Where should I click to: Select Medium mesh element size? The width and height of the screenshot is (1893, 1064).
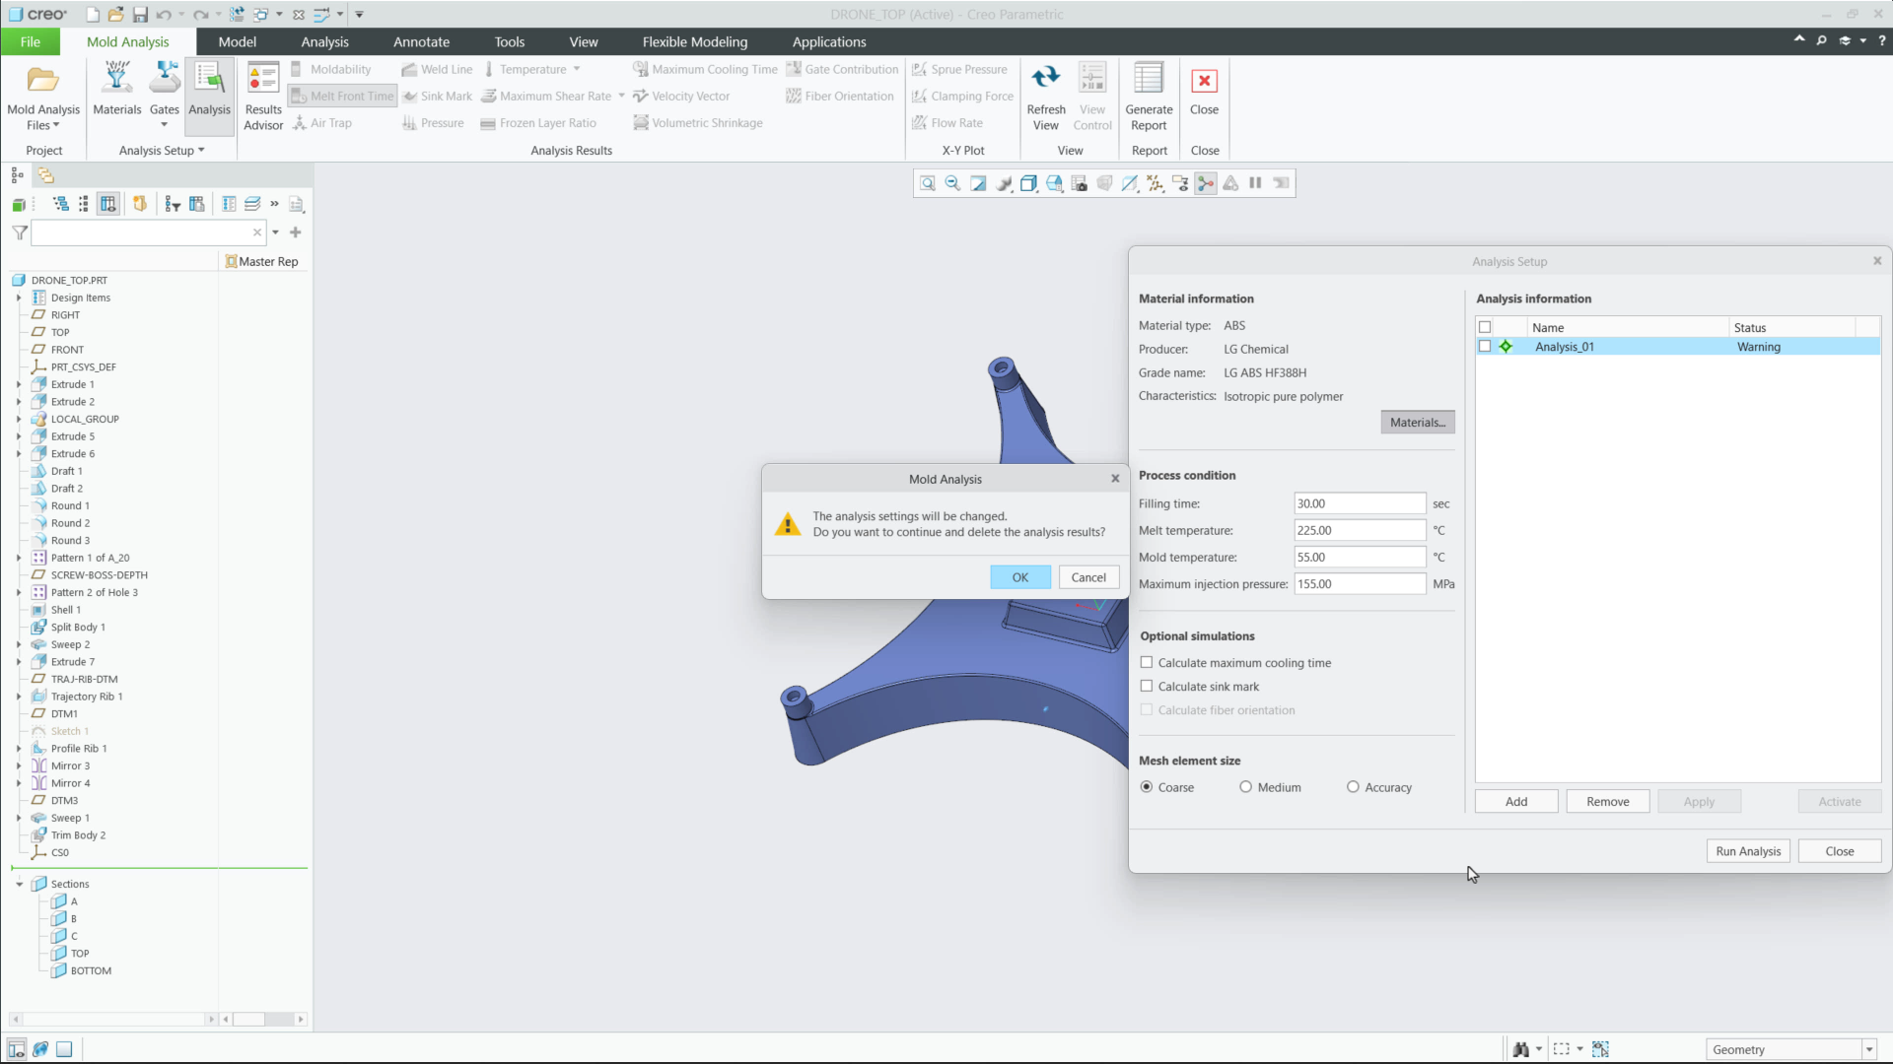coord(1246,787)
